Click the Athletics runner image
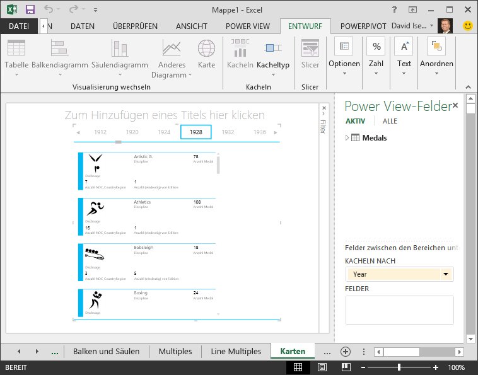Screen dimensions: 478x375 point(95,209)
